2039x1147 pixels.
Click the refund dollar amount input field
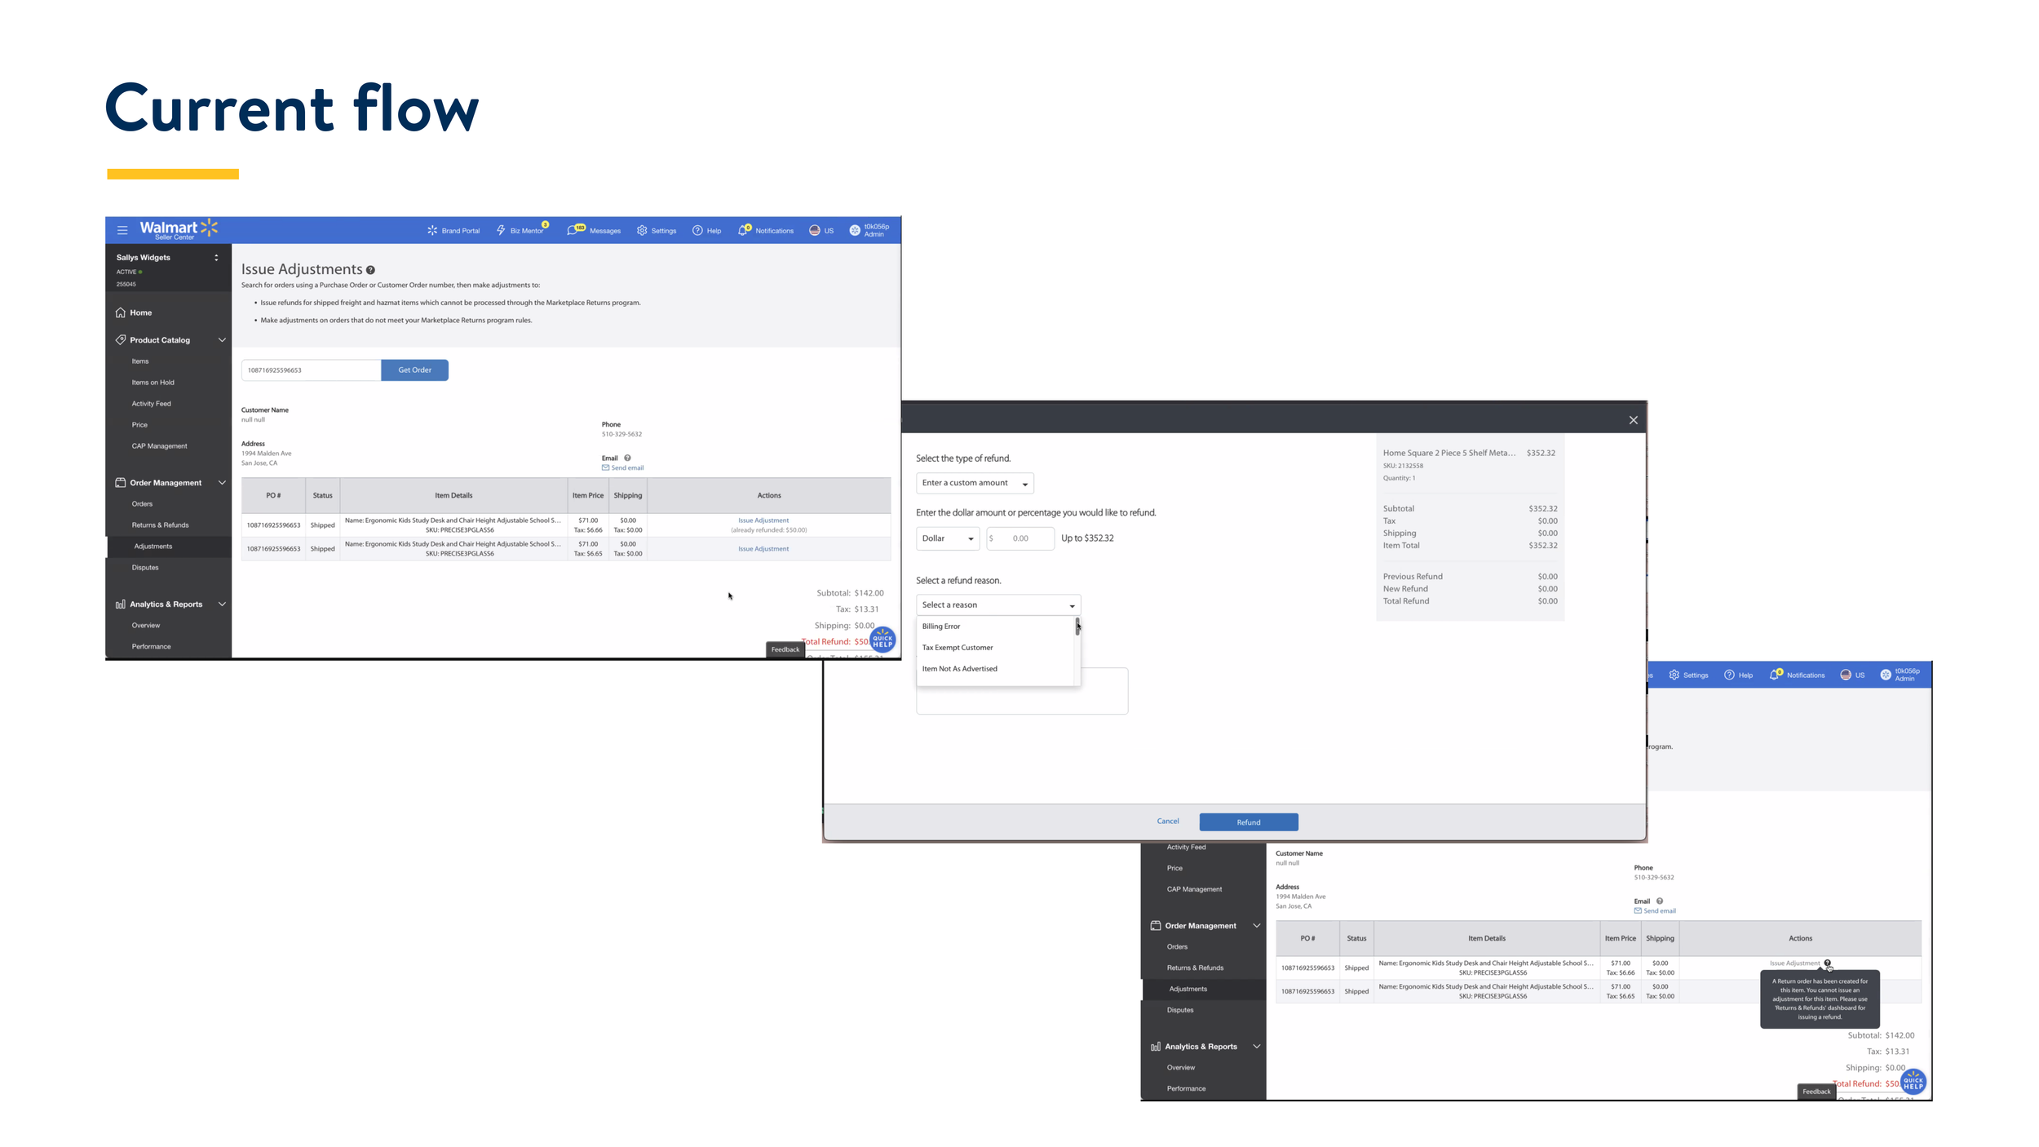coord(1021,538)
